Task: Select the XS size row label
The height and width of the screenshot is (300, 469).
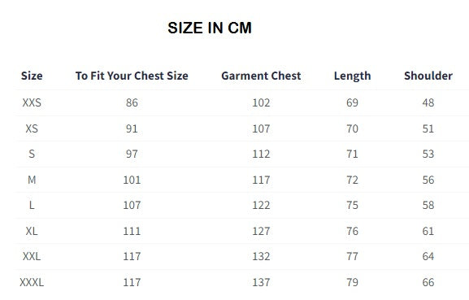Action: coord(32,128)
